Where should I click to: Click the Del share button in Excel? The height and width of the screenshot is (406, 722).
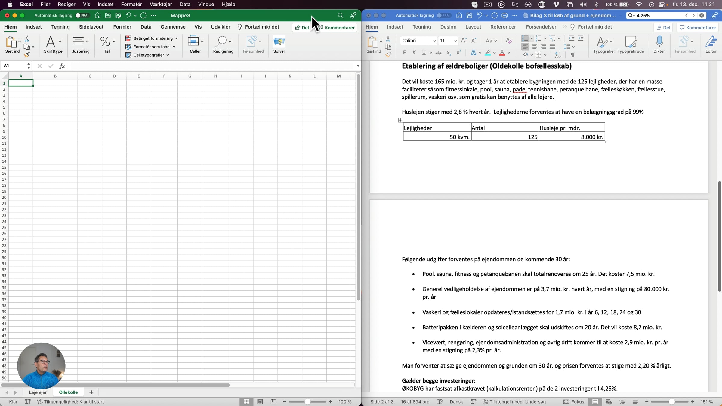pyautogui.click(x=302, y=27)
